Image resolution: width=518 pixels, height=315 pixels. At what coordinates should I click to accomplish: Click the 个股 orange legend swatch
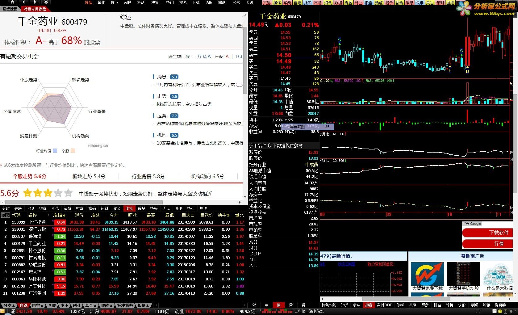(x=73, y=151)
